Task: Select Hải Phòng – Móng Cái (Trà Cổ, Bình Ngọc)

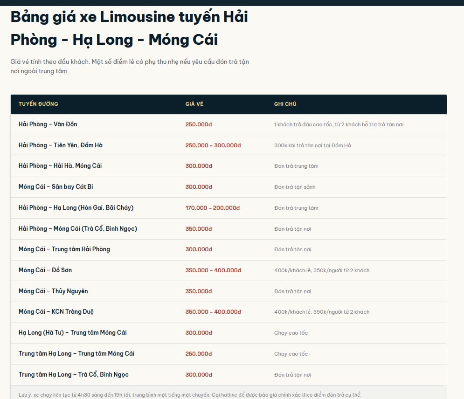Action: coord(78,228)
